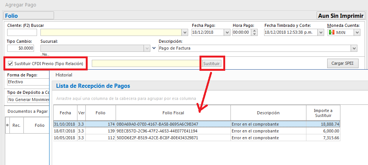Click the Aun Sin Imprimir status button

tap(341, 16)
